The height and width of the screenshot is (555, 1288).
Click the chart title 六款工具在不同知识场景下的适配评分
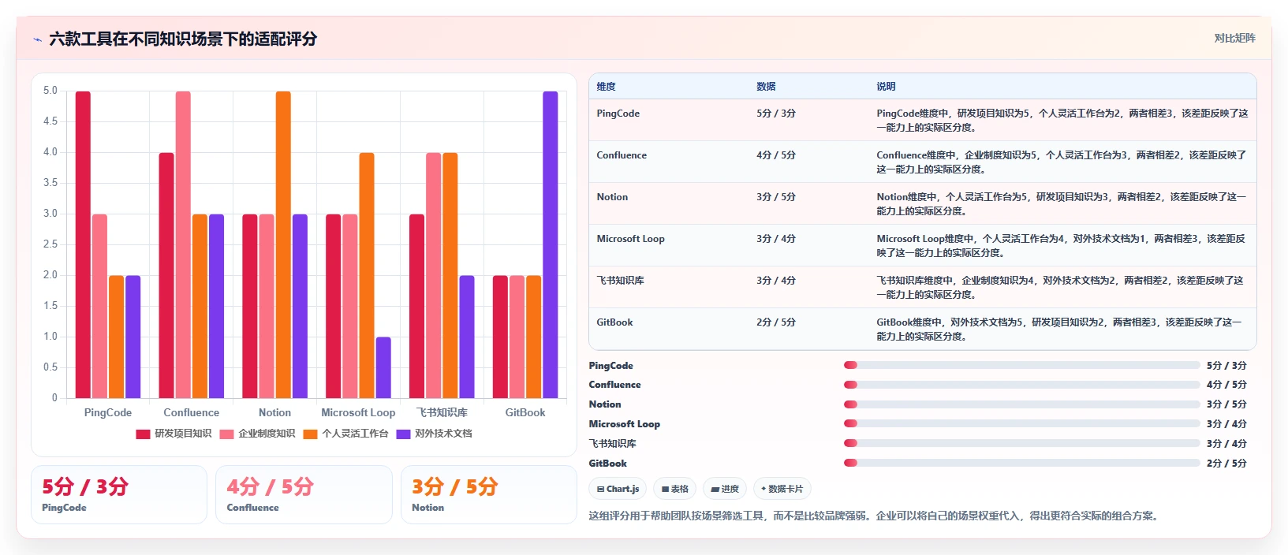(x=183, y=39)
